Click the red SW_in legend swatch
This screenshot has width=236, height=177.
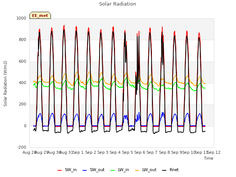[60, 170]
